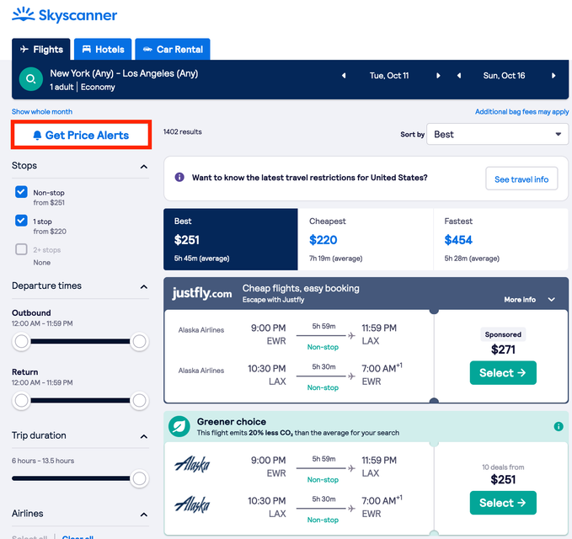The width and height of the screenshot is (572, 539).
Task: Go to previous return date before Sun, Oct 16
Action: pos(459,76)
